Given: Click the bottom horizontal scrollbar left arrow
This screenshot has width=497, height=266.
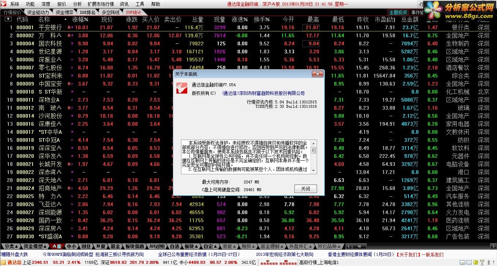Looking at the screenshot, I should [349, 247].
